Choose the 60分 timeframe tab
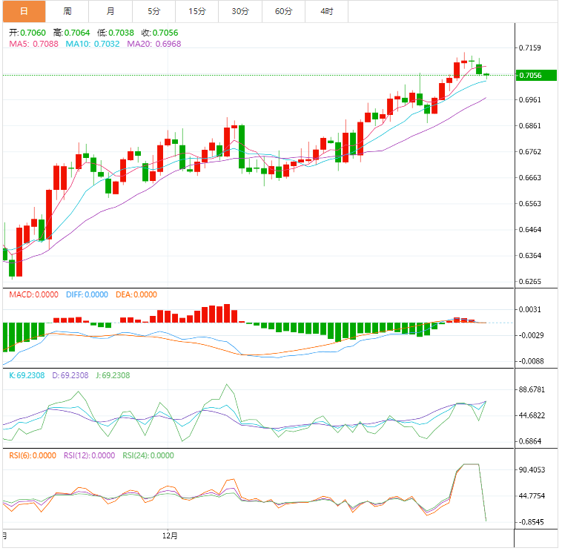Screen dimensions: 562x551 click(283, 11)
